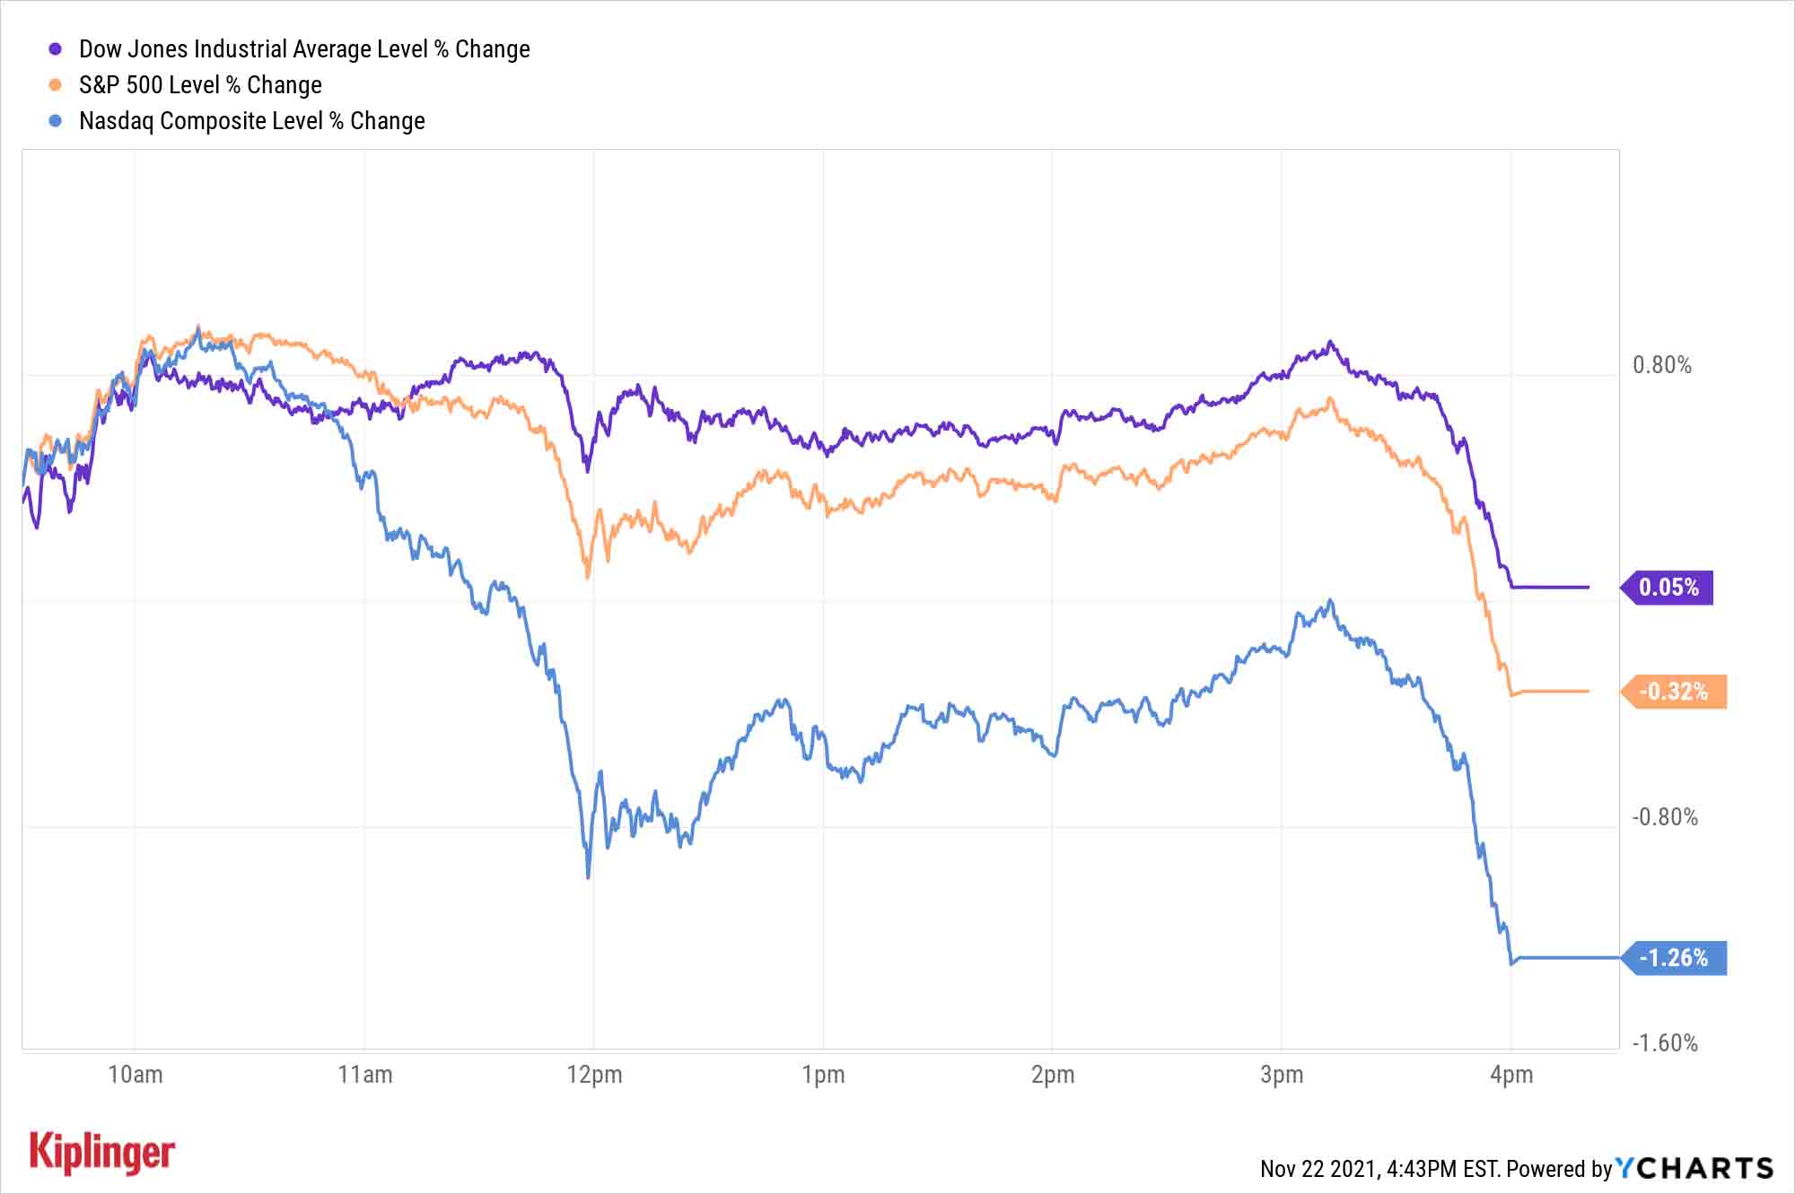The width and height of the screenshot is (1795, 1194).
Task: Click the -1.60% y-axis label
Action: pos(1665,1043)
